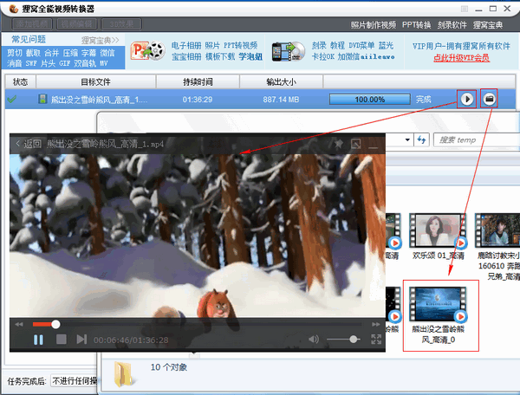Click the 100.00% conversion progress bar
This screenshot has height=395, width=520.
pos(370,99)
